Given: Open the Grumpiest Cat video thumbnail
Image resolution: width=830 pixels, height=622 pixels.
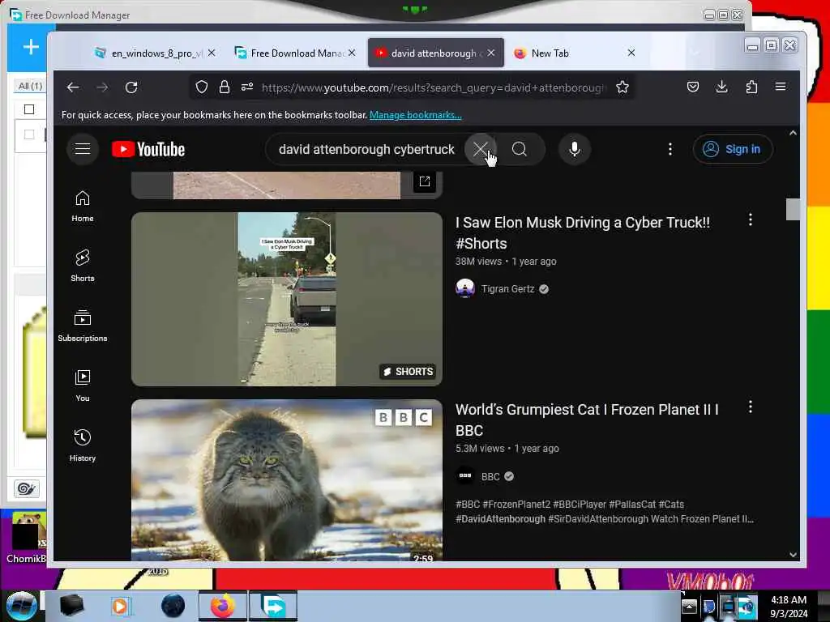Looking at the screenshot, I should [287, 479].
